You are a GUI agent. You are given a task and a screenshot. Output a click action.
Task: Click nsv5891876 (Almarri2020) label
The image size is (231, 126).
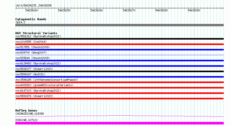[x=34, y=96]
